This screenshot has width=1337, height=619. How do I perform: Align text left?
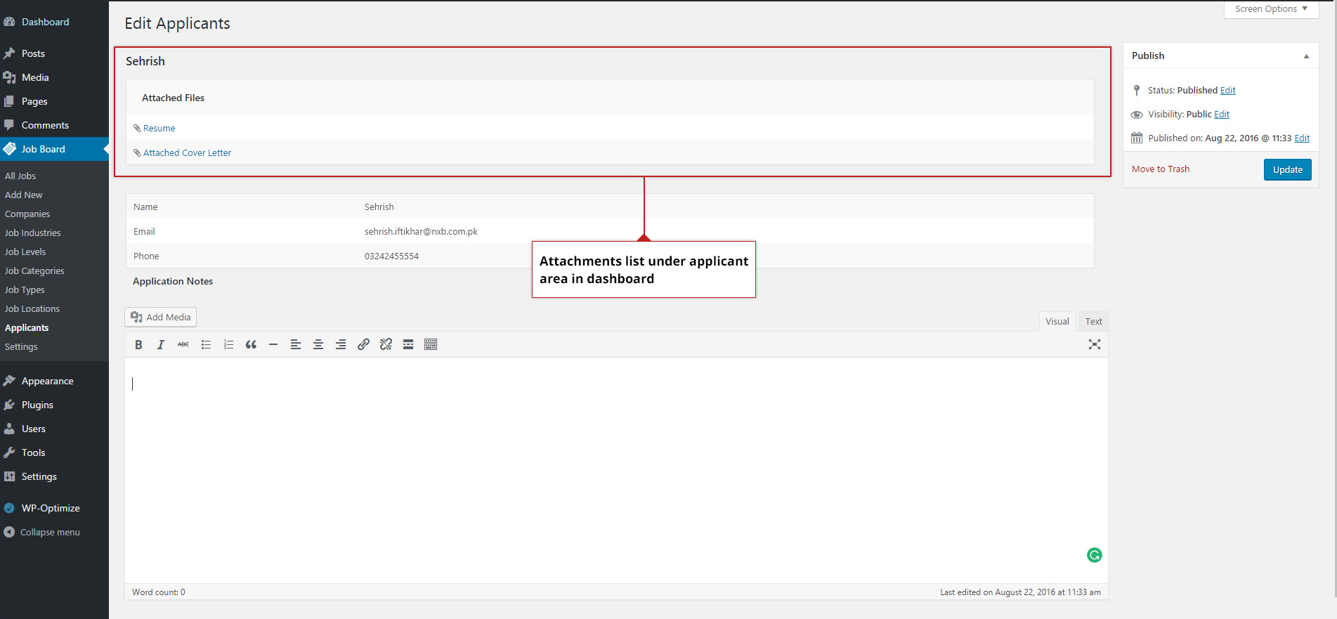click(296, 344)
